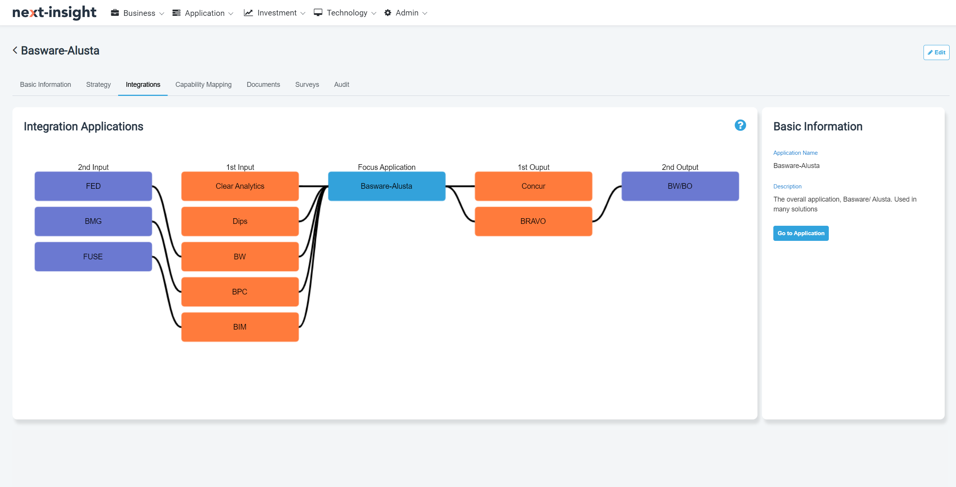Viewport: 956px width, 487px height.
Task: Open the Admin menu
Action: [406, 13]
